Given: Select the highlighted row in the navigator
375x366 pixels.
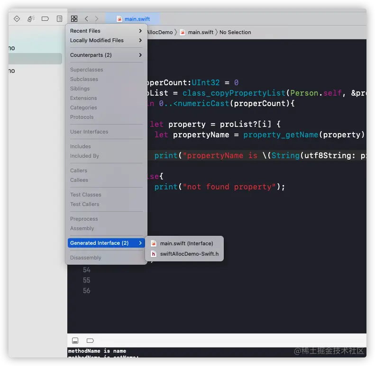Looking at the screenshot, I should tap(35, 59).
